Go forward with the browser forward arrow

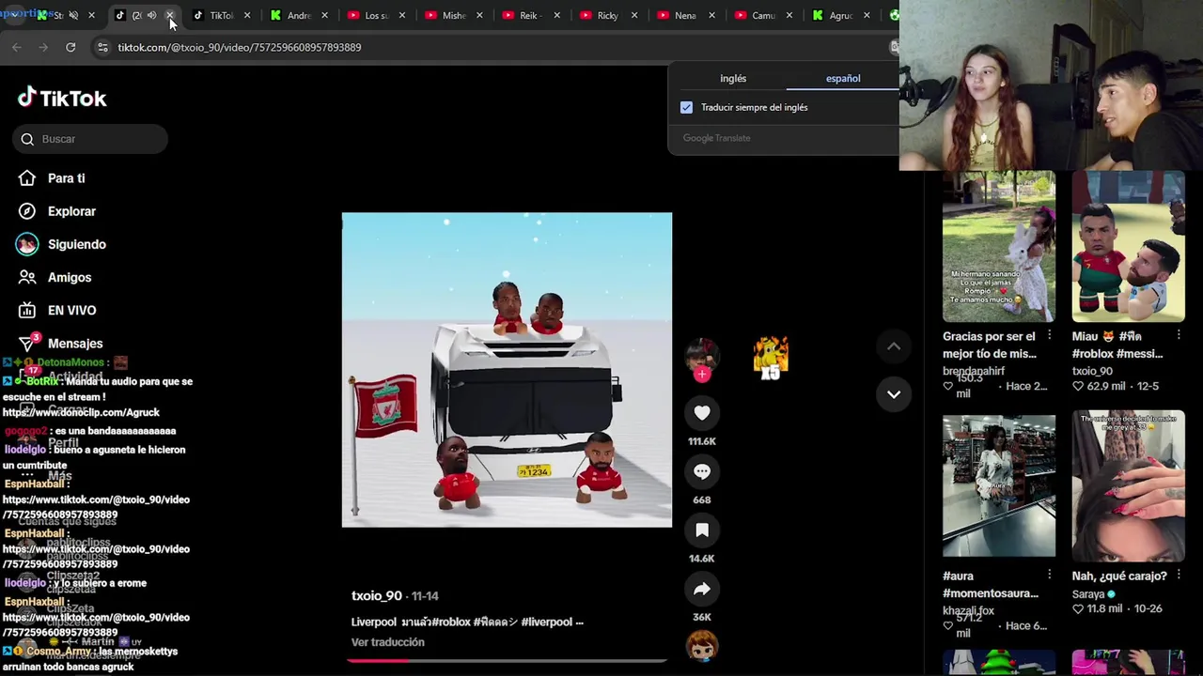coord(43,47)
